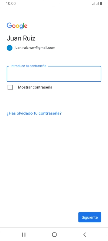Tap the juan.ruiz.wm@gmail.com email address
The height and width of the screenshot is (241, 108).
click(35, 48)
